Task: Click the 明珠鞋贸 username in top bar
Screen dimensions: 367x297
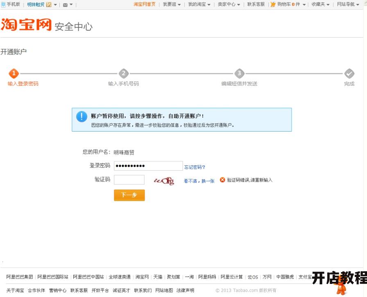Action: pos(36,4)
